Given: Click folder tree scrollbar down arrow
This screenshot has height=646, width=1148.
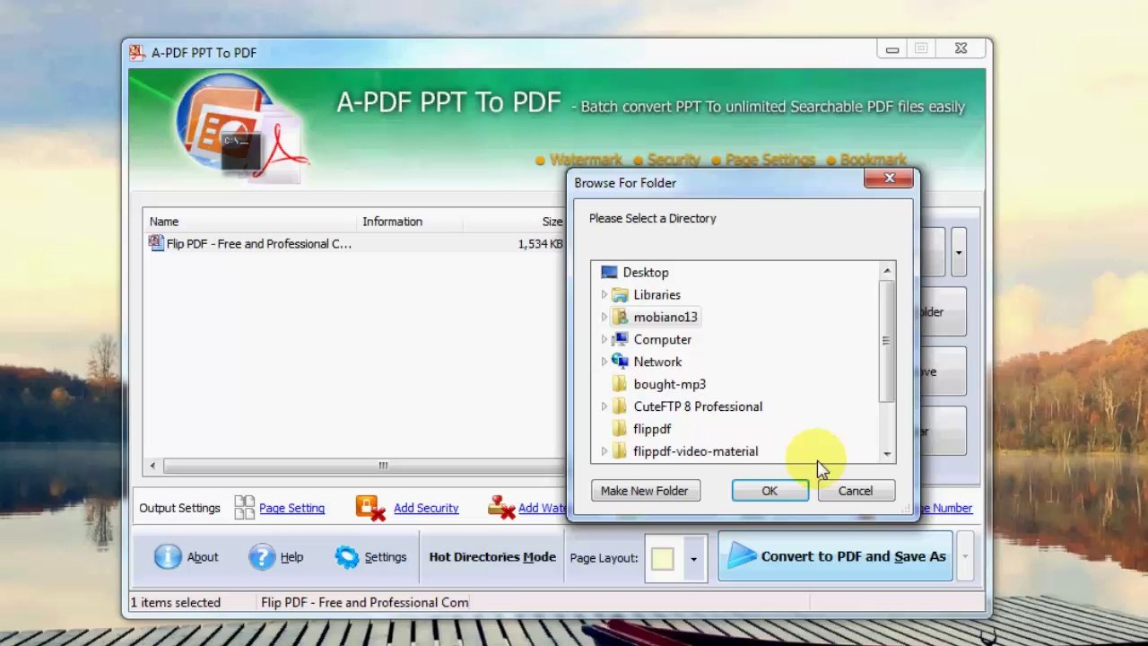Looking at the screenshot, I should click(887, 454).
